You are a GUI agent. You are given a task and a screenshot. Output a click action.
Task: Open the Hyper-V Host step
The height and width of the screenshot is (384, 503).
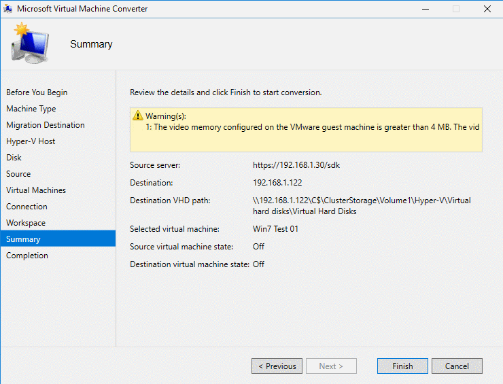[31, 141]
